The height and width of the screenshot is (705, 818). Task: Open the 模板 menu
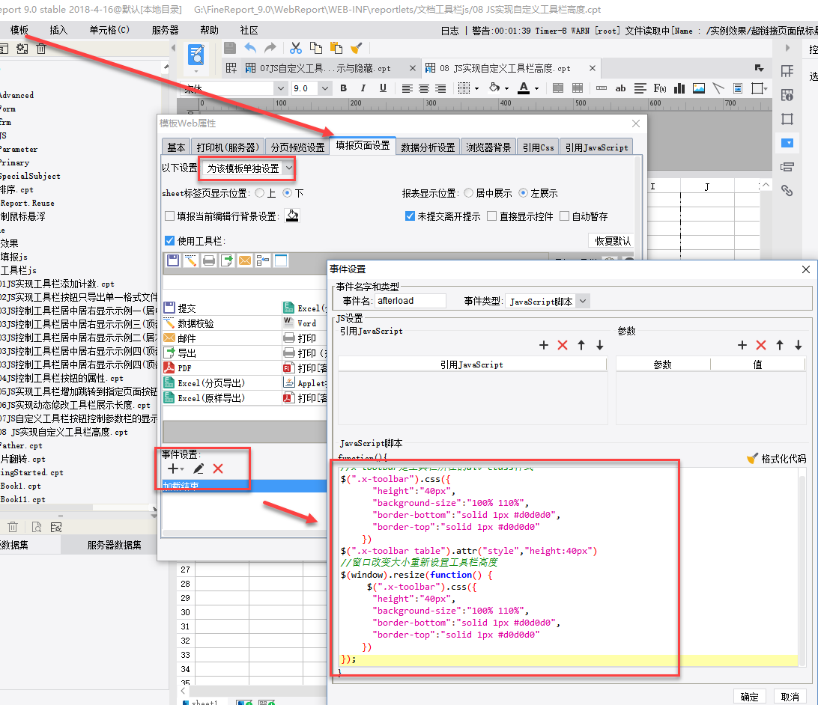19,30
